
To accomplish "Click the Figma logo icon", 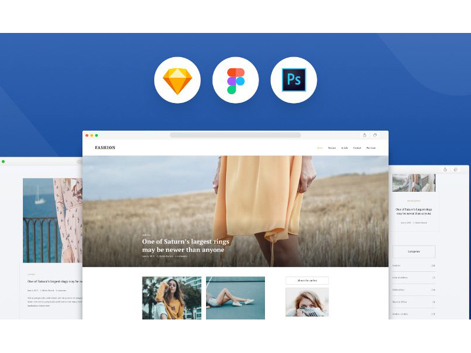I will click(x=235, y=81).
